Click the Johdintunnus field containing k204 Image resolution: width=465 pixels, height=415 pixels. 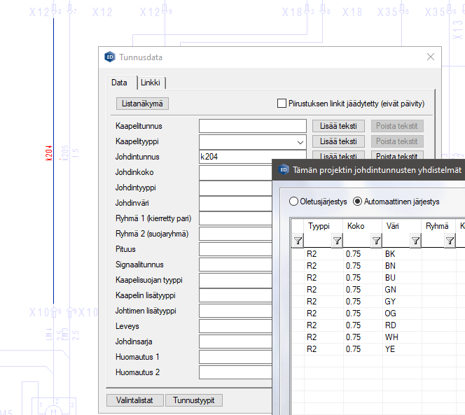(x=252, y=157)
